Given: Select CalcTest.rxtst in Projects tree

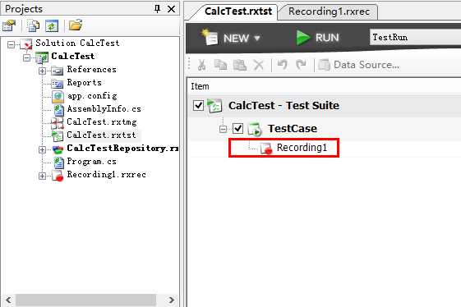Looking at the screenshot, I should 101,135.
